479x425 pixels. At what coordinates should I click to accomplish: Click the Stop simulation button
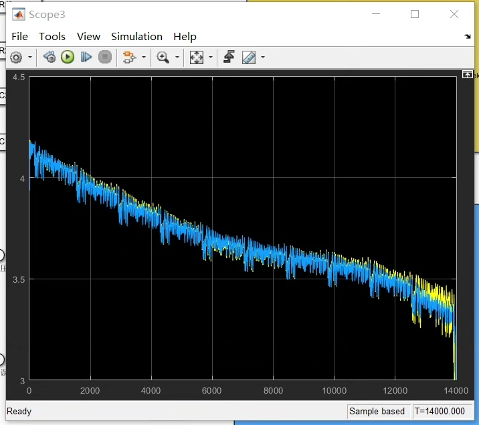105,57
